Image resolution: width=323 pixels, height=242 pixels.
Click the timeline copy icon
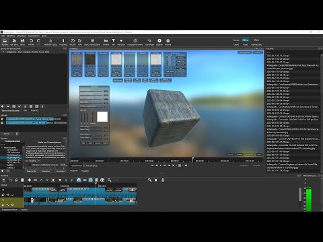coord(16,180)
